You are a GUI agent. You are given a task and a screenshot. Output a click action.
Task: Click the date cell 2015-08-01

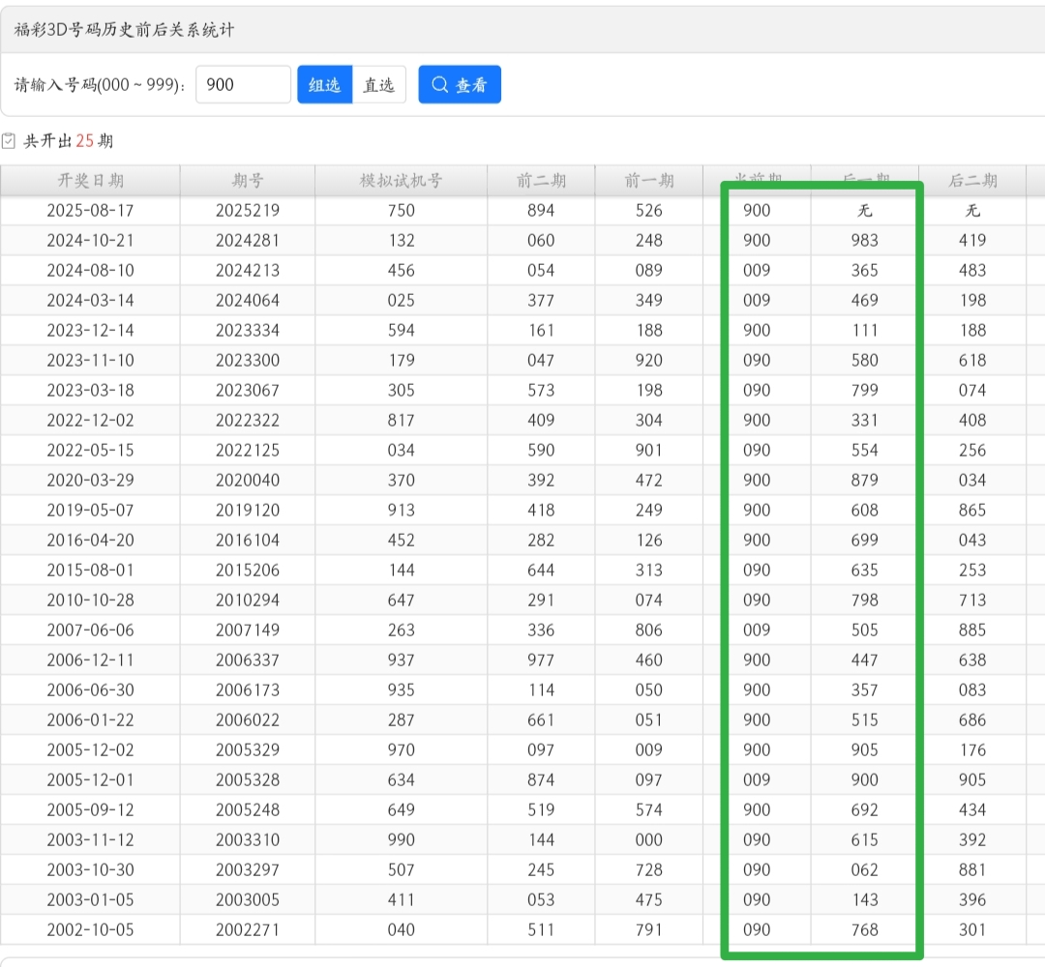pos(91,571)
